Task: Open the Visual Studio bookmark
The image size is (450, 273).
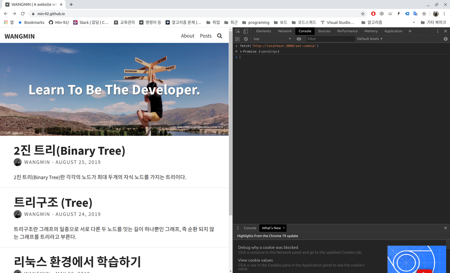Action: point(337,22)
